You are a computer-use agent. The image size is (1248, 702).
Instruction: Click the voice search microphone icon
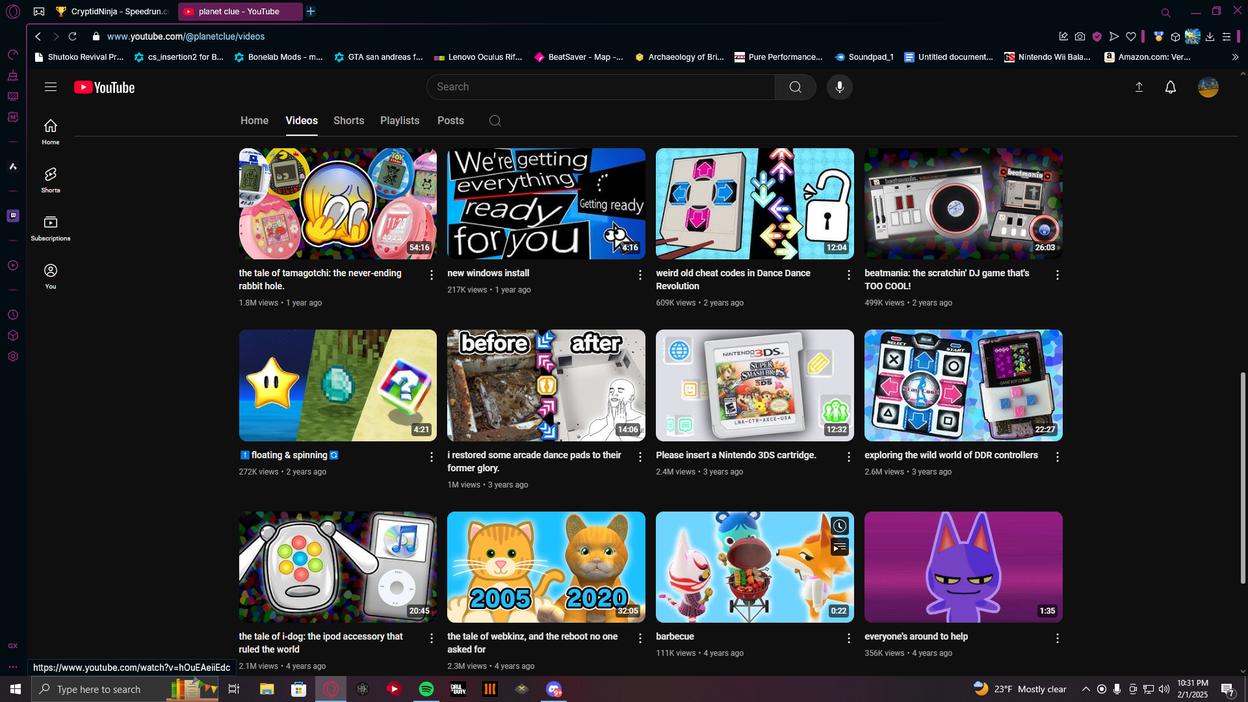[x=839, y=87]
